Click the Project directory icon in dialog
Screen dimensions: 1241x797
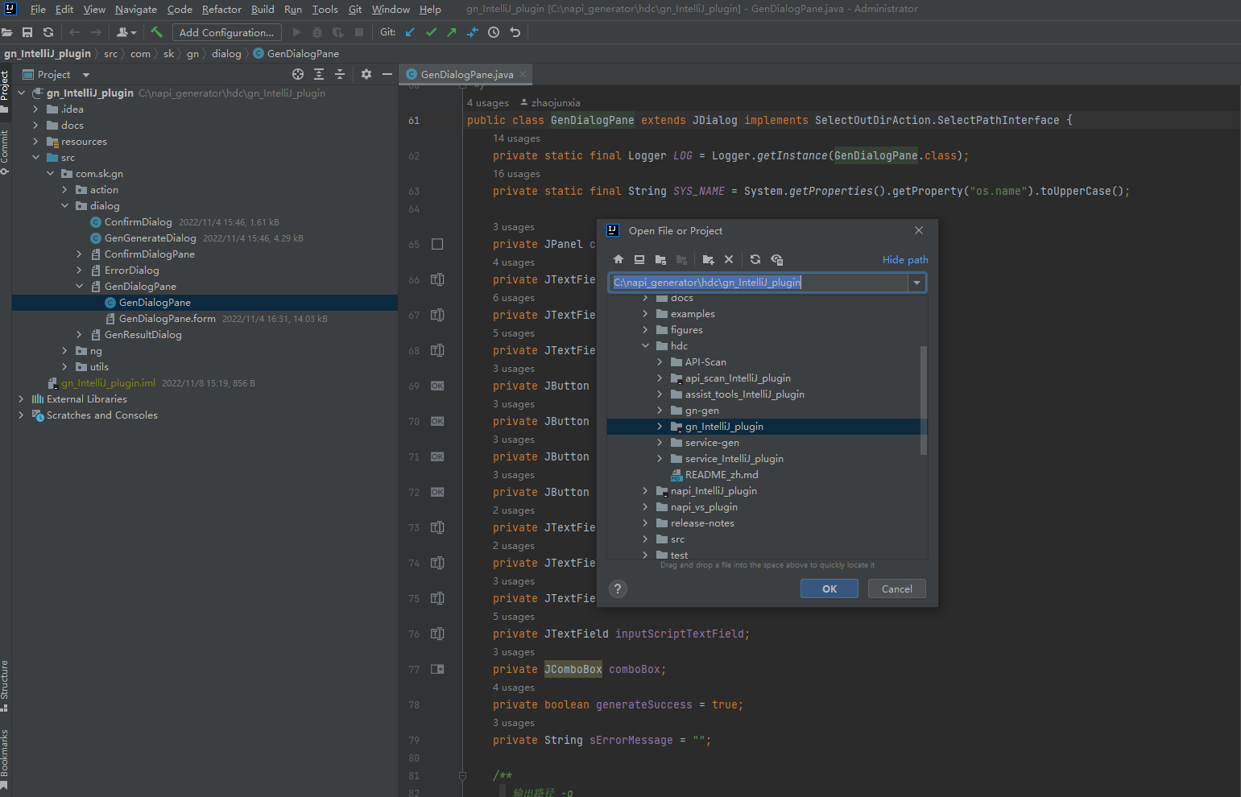point(660,259)
